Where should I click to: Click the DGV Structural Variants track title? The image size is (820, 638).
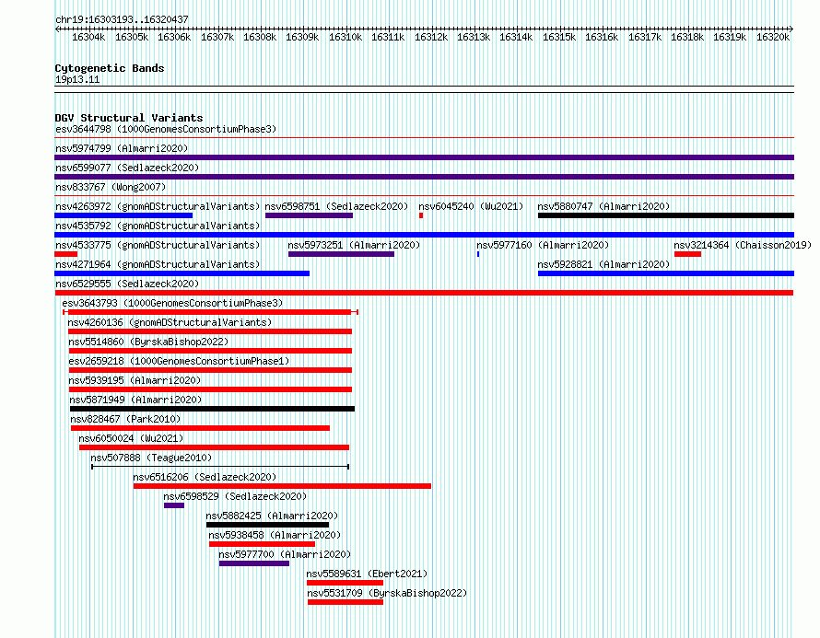(129, 118)
